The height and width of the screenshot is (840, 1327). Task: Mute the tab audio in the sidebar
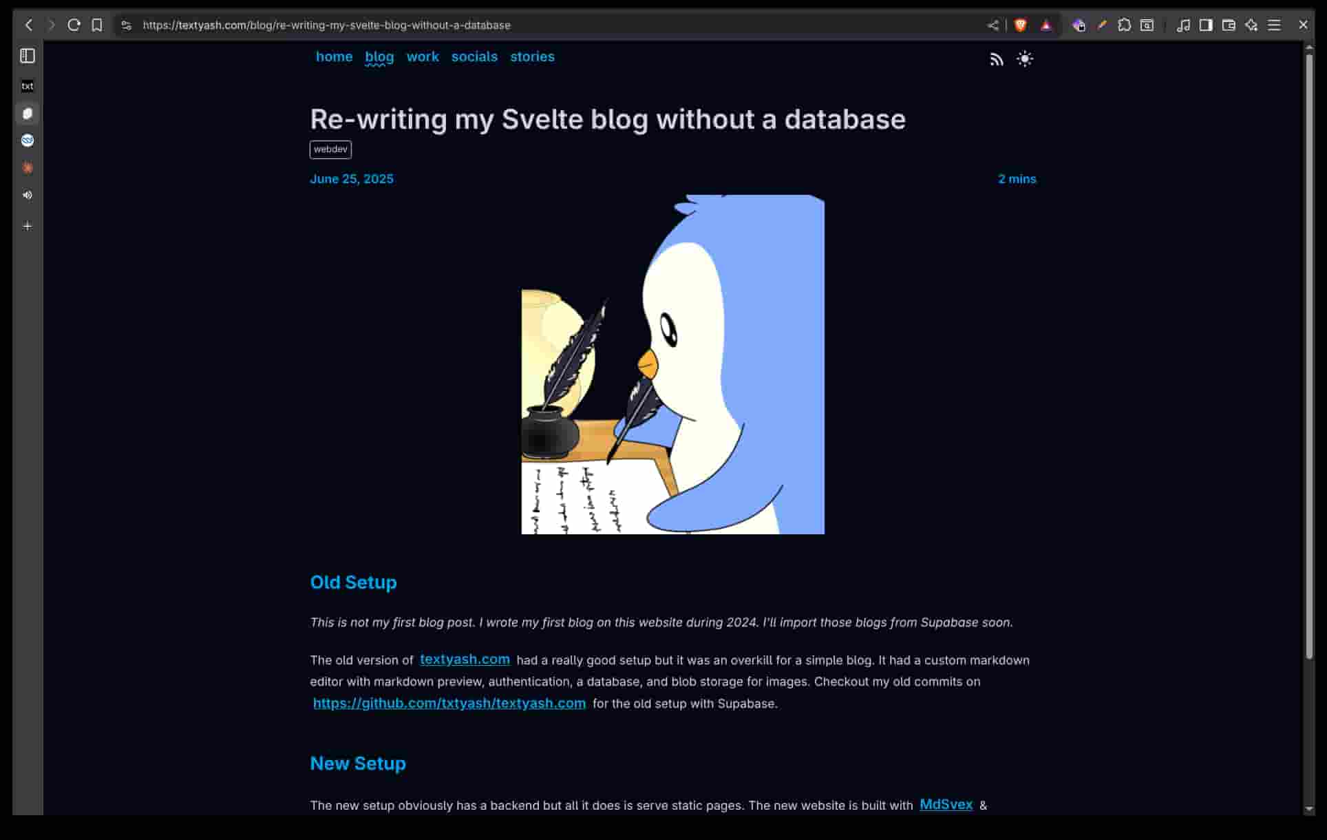[28, 195]
